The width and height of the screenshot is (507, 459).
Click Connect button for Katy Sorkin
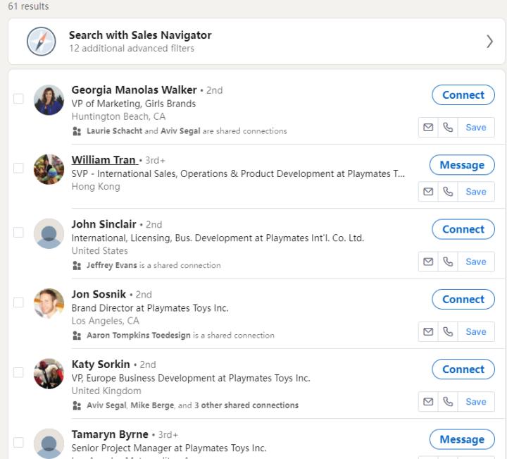click(x=463, y=369)
